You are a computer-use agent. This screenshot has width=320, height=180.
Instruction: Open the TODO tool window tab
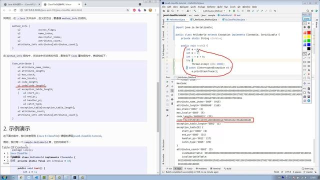click(188, 168)
